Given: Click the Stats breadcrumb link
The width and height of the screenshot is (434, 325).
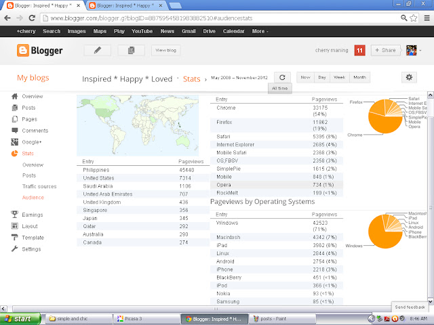Looking at the screenshot, I should coord(191,79).
